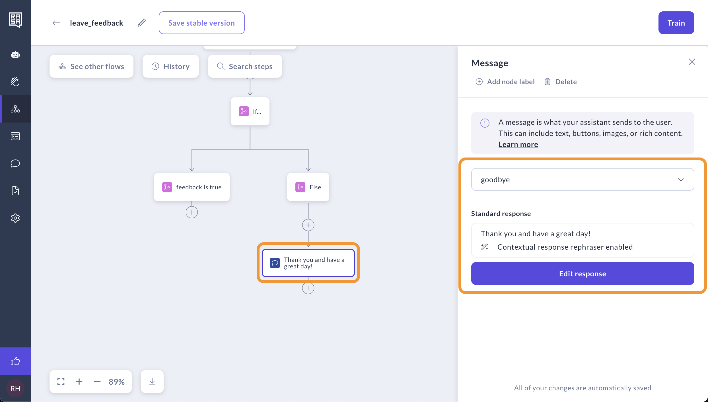Zoom in with the plus control

[x=79, y=382]
